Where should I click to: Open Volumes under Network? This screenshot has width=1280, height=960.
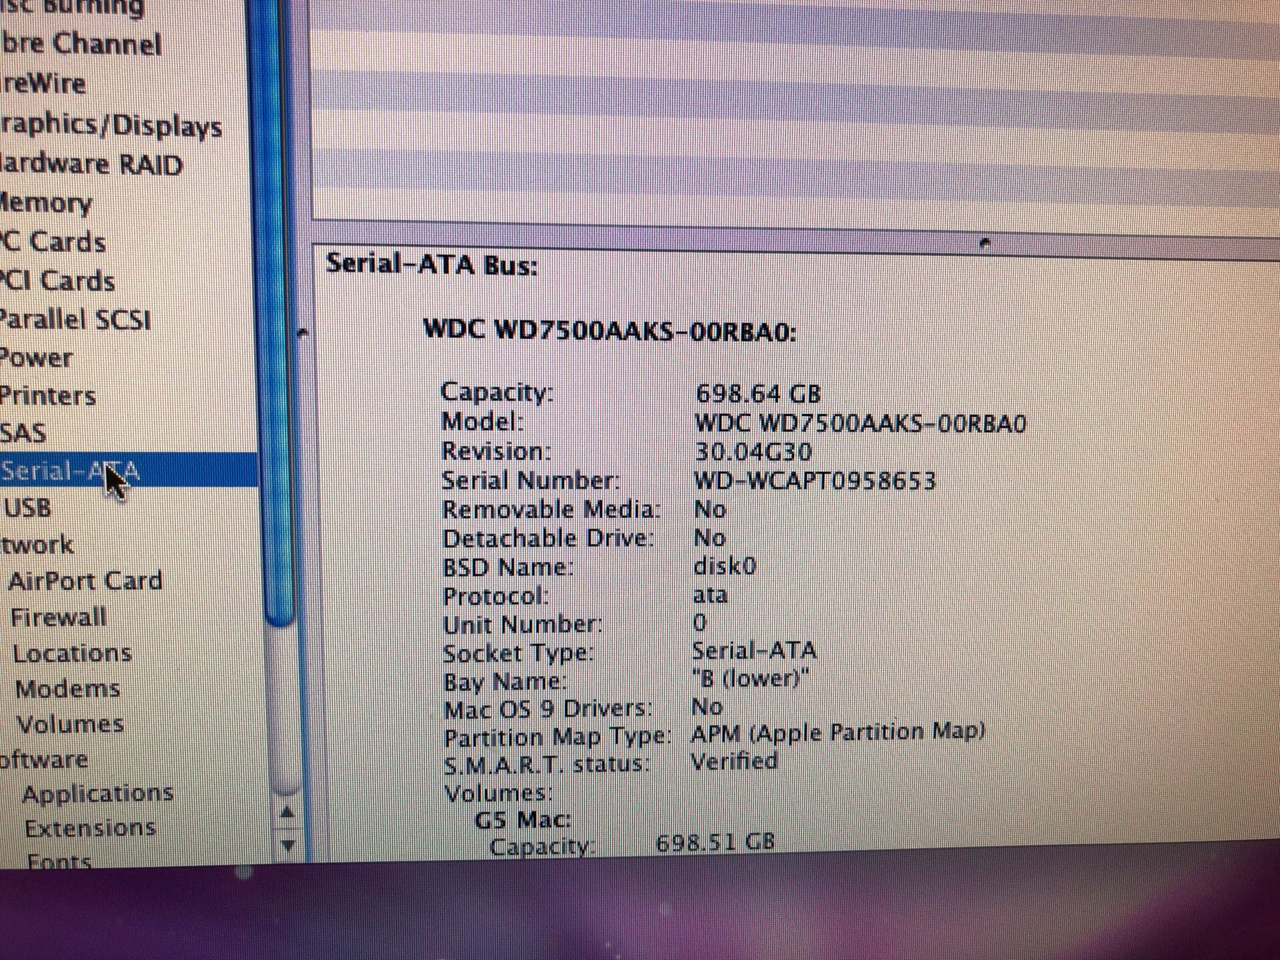70,724
